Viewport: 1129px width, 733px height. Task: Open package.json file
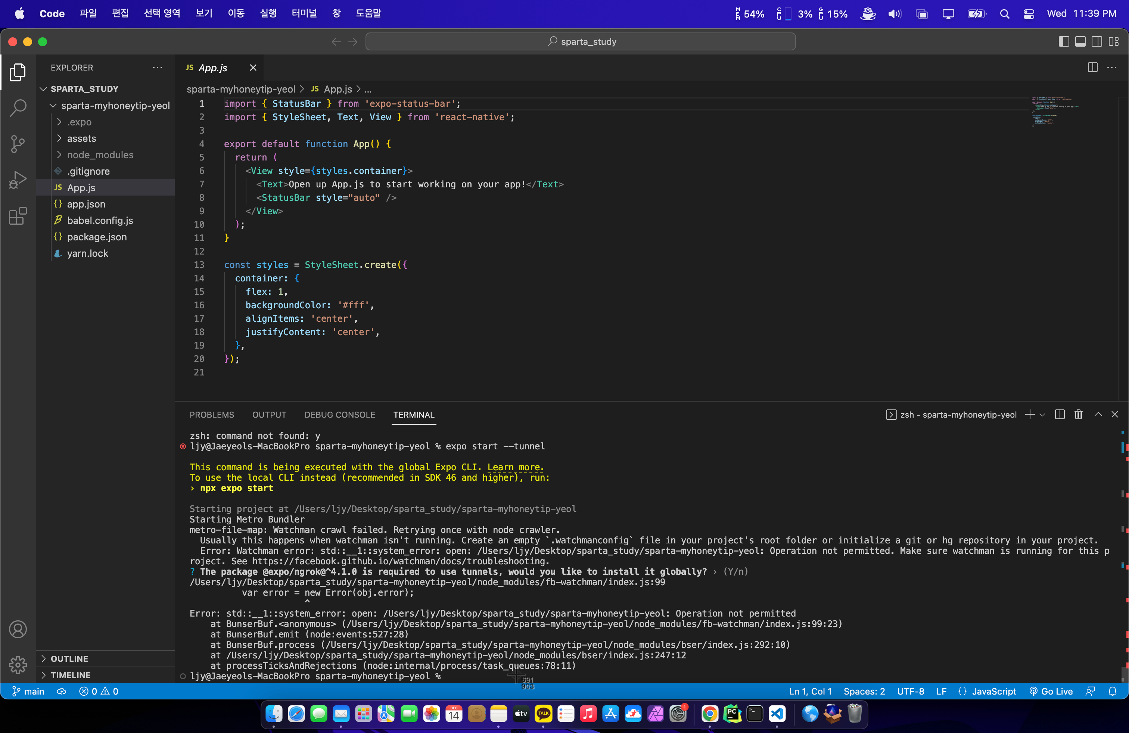[x=105, y=237]
